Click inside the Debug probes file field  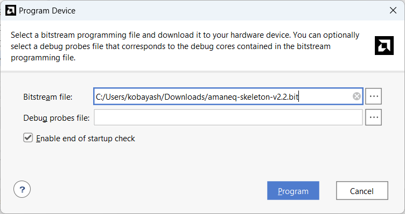pos(228,118)
